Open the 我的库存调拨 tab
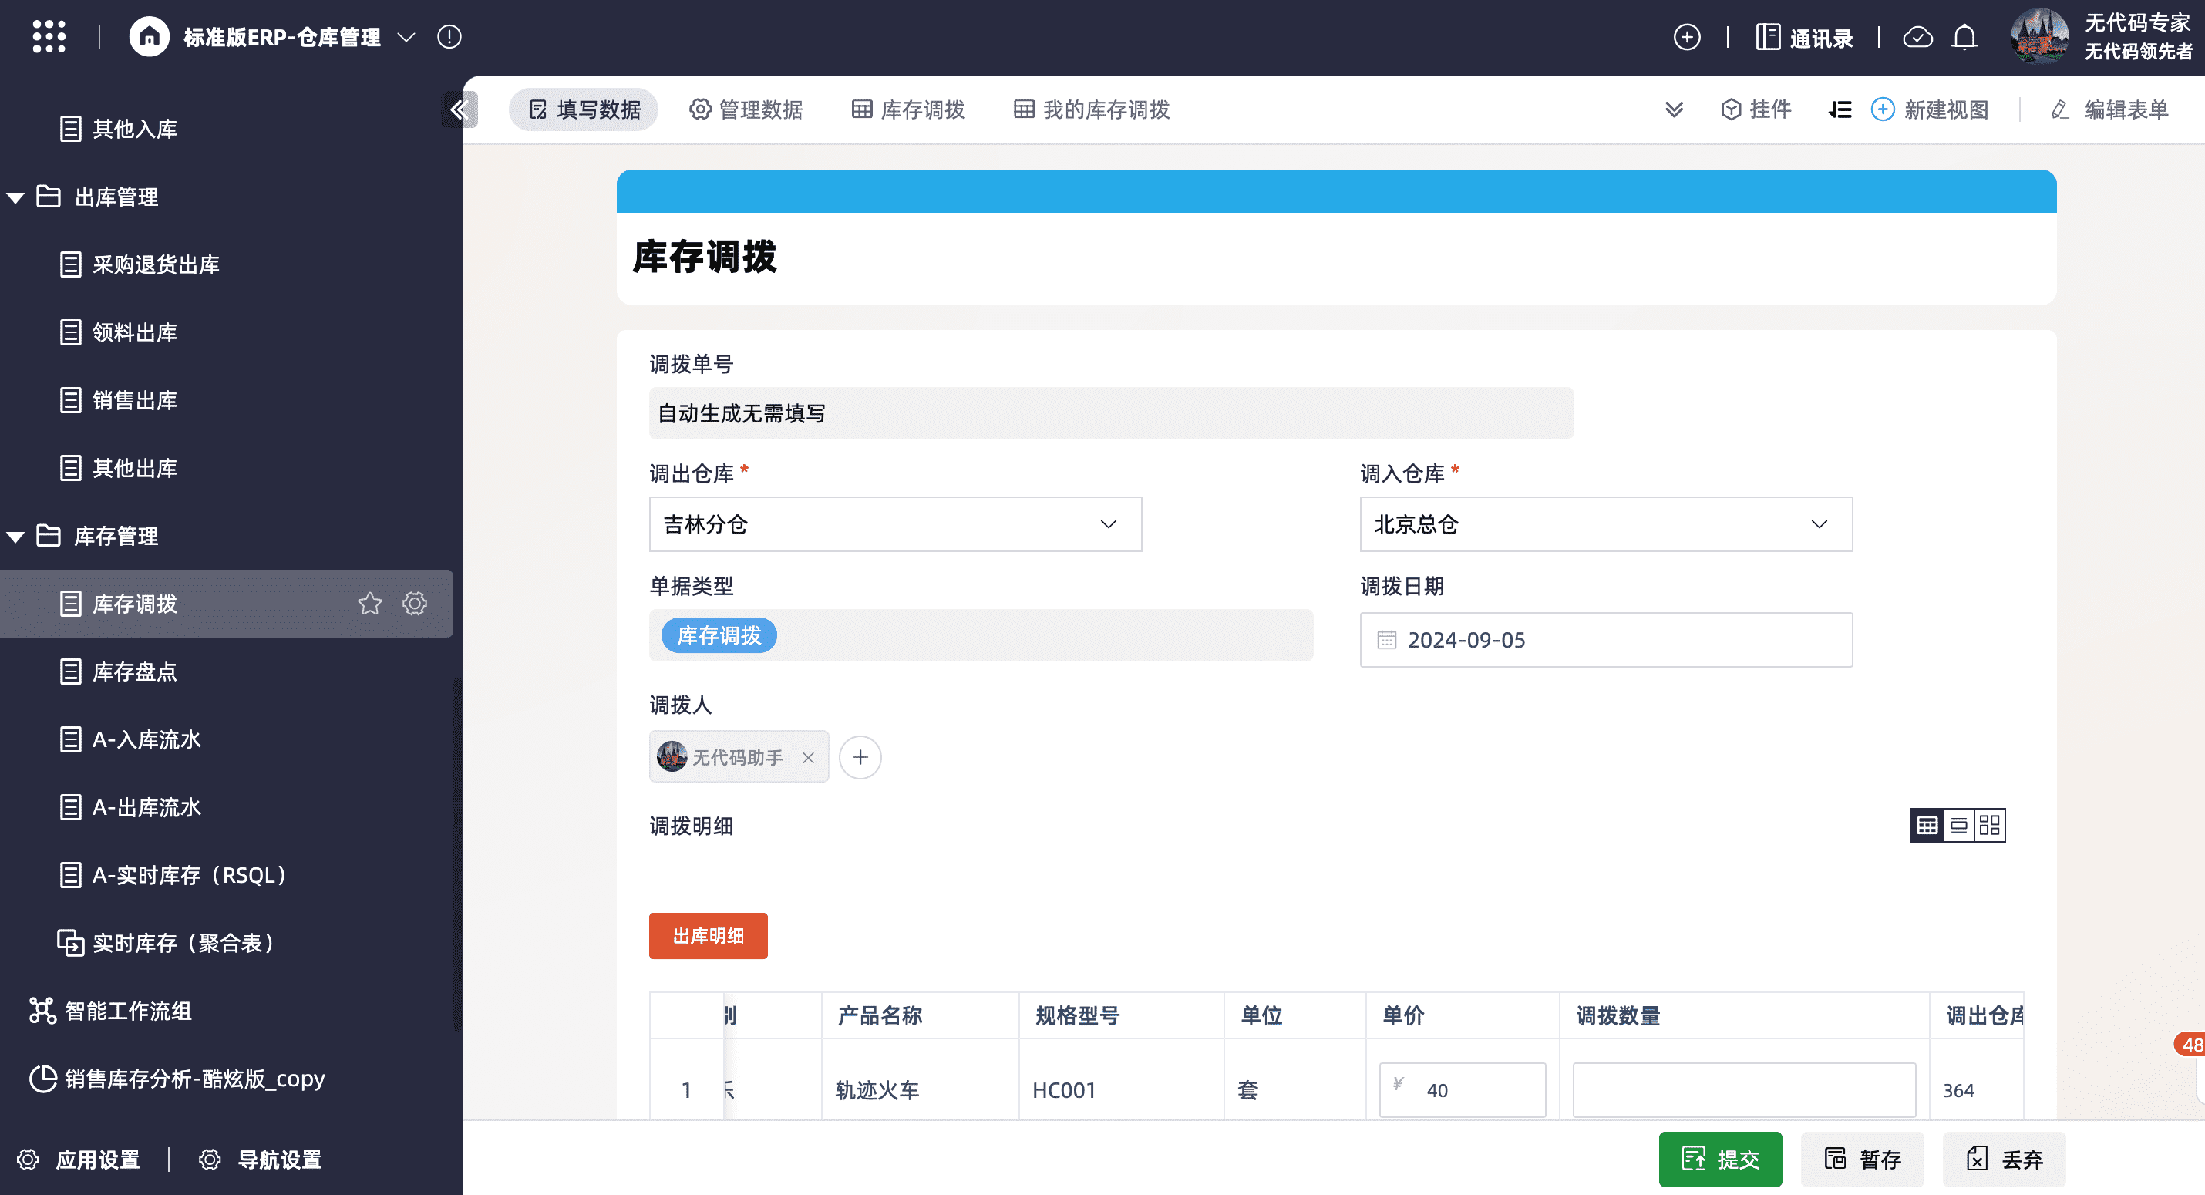The height and width of the screenshot is (1195, 2205). (x=1092, y=109)
